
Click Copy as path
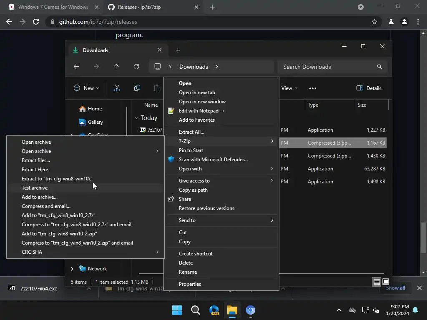click(193, 190)
